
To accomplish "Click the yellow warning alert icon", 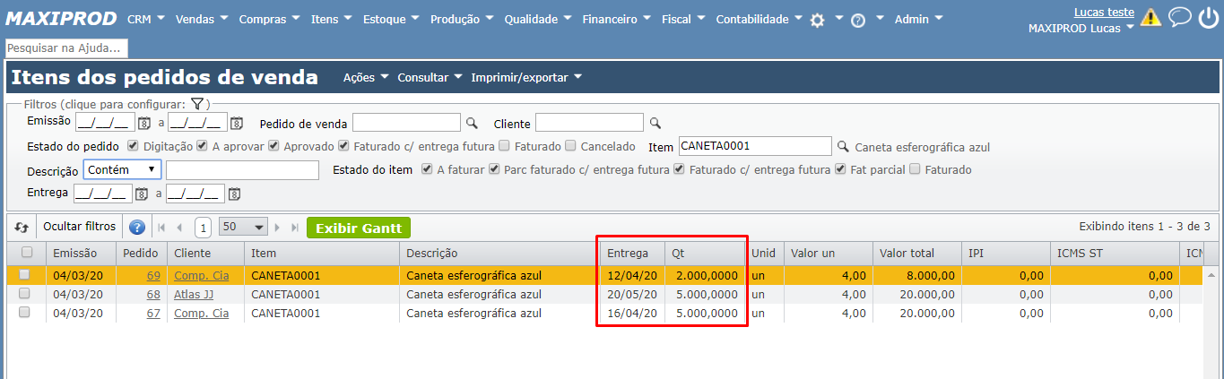I will [x=1150, y=17].
